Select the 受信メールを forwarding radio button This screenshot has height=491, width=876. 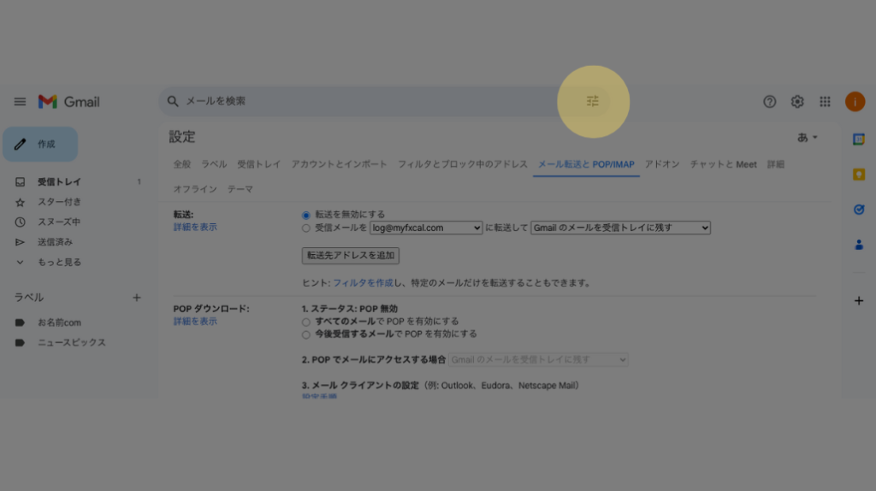(x=306, y=228)
